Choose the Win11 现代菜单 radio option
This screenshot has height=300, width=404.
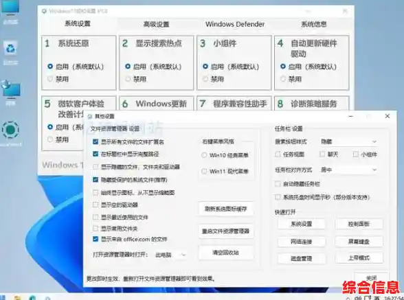click(x=204, y=171)
